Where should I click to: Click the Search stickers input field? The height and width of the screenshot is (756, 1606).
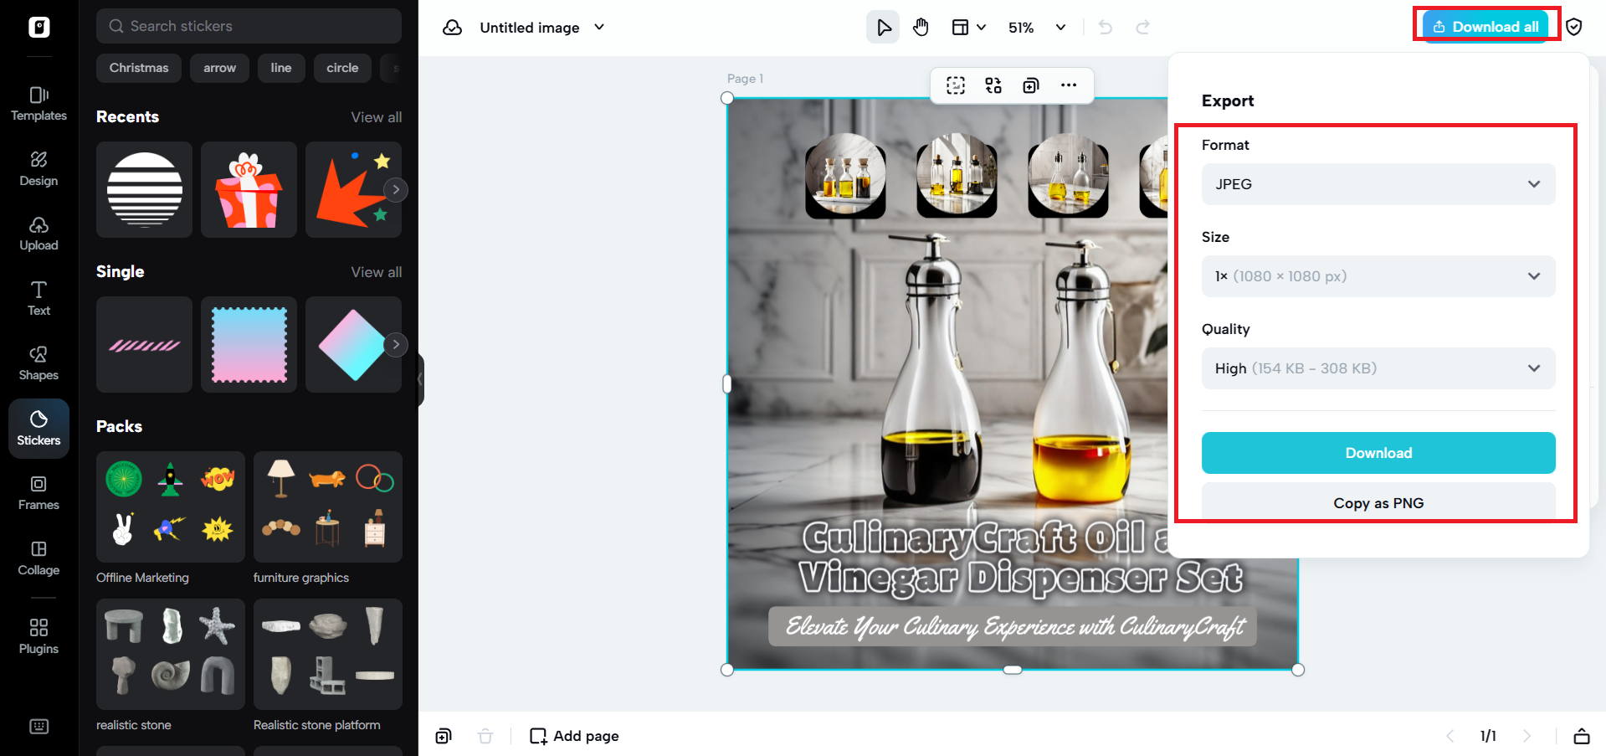coord(249,26)
